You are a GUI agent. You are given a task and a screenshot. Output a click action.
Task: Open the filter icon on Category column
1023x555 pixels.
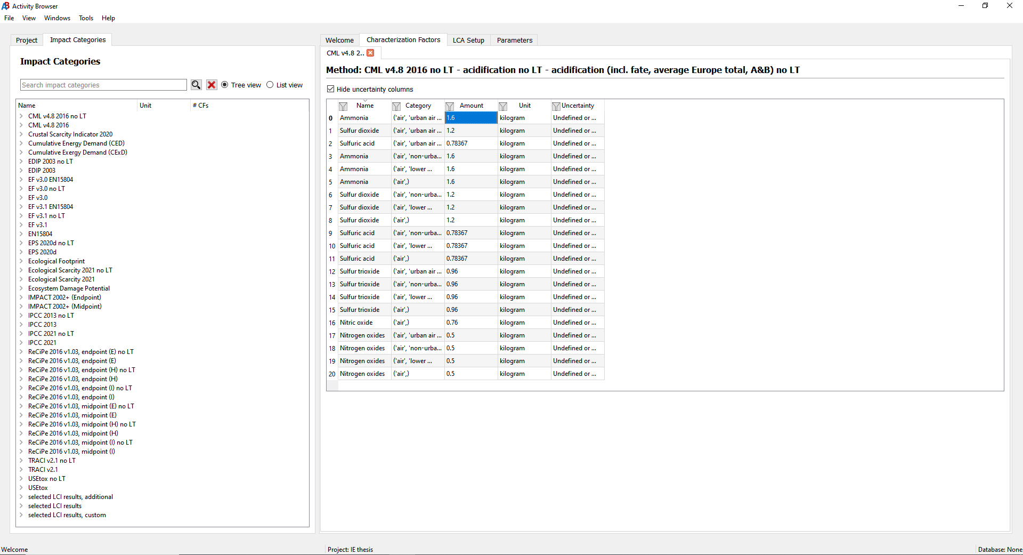tap(396, 106)
